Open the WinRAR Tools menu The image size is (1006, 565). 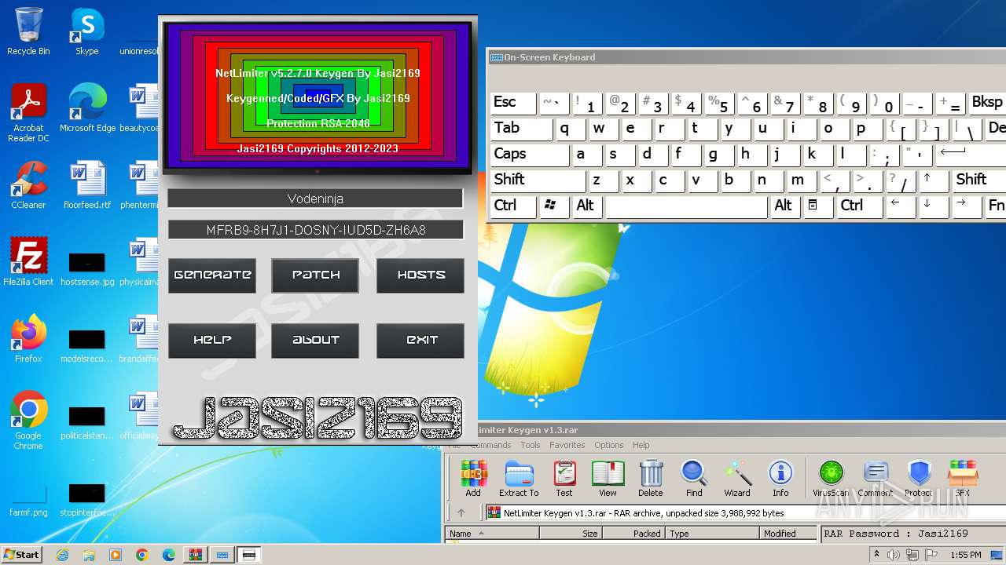click(531, 445)
